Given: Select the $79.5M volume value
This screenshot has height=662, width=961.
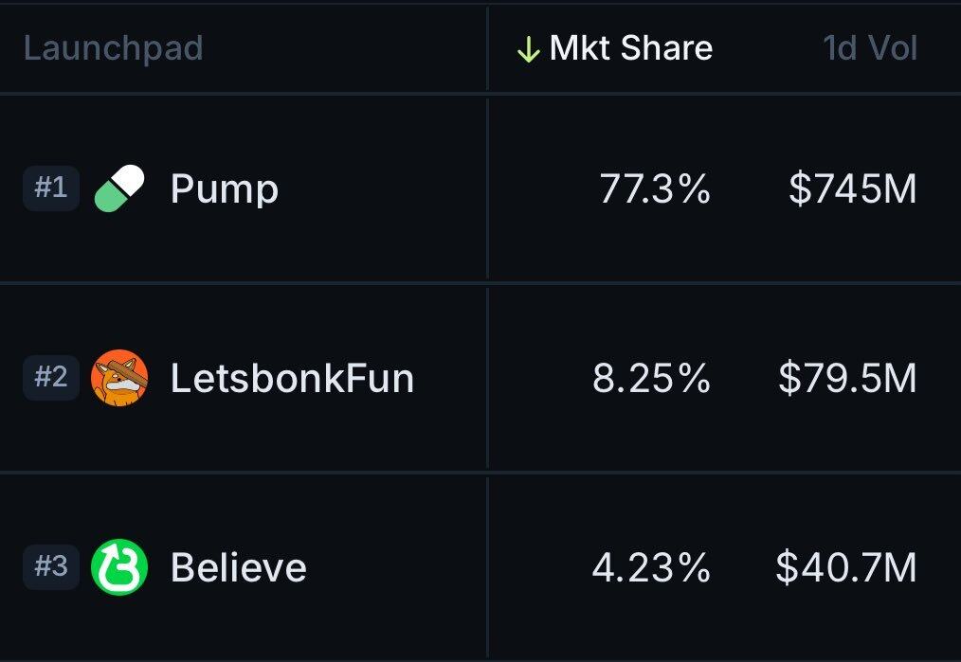Looking at the screenshot, I should pos(847,378).
